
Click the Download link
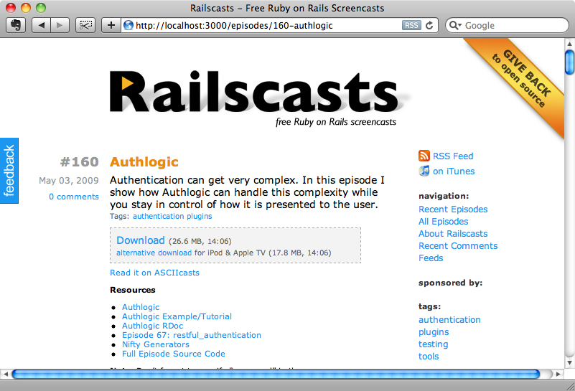tap(141, 240)
